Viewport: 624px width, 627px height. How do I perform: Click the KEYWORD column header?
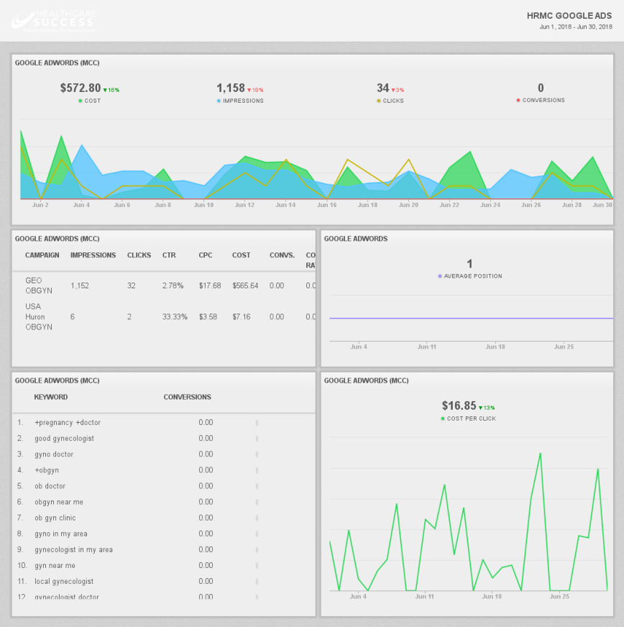[x=51, y=397]
